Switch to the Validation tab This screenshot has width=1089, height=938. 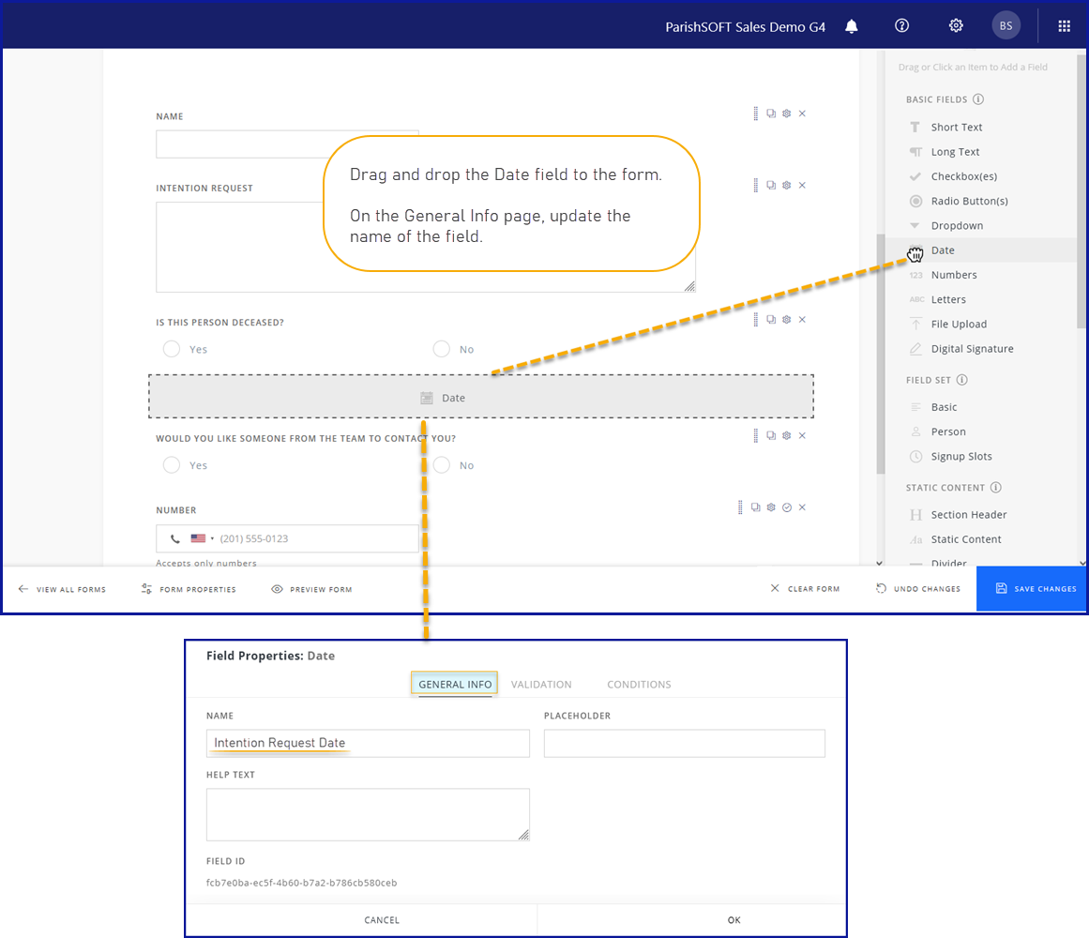coord(541,685)
